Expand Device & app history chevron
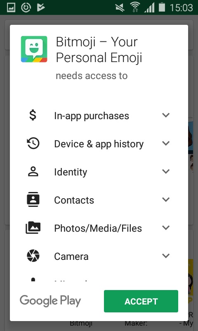198x331 pixels. click(166, 143)
